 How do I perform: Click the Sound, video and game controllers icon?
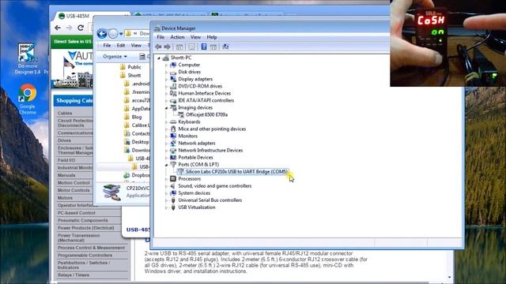pos(173,186)
